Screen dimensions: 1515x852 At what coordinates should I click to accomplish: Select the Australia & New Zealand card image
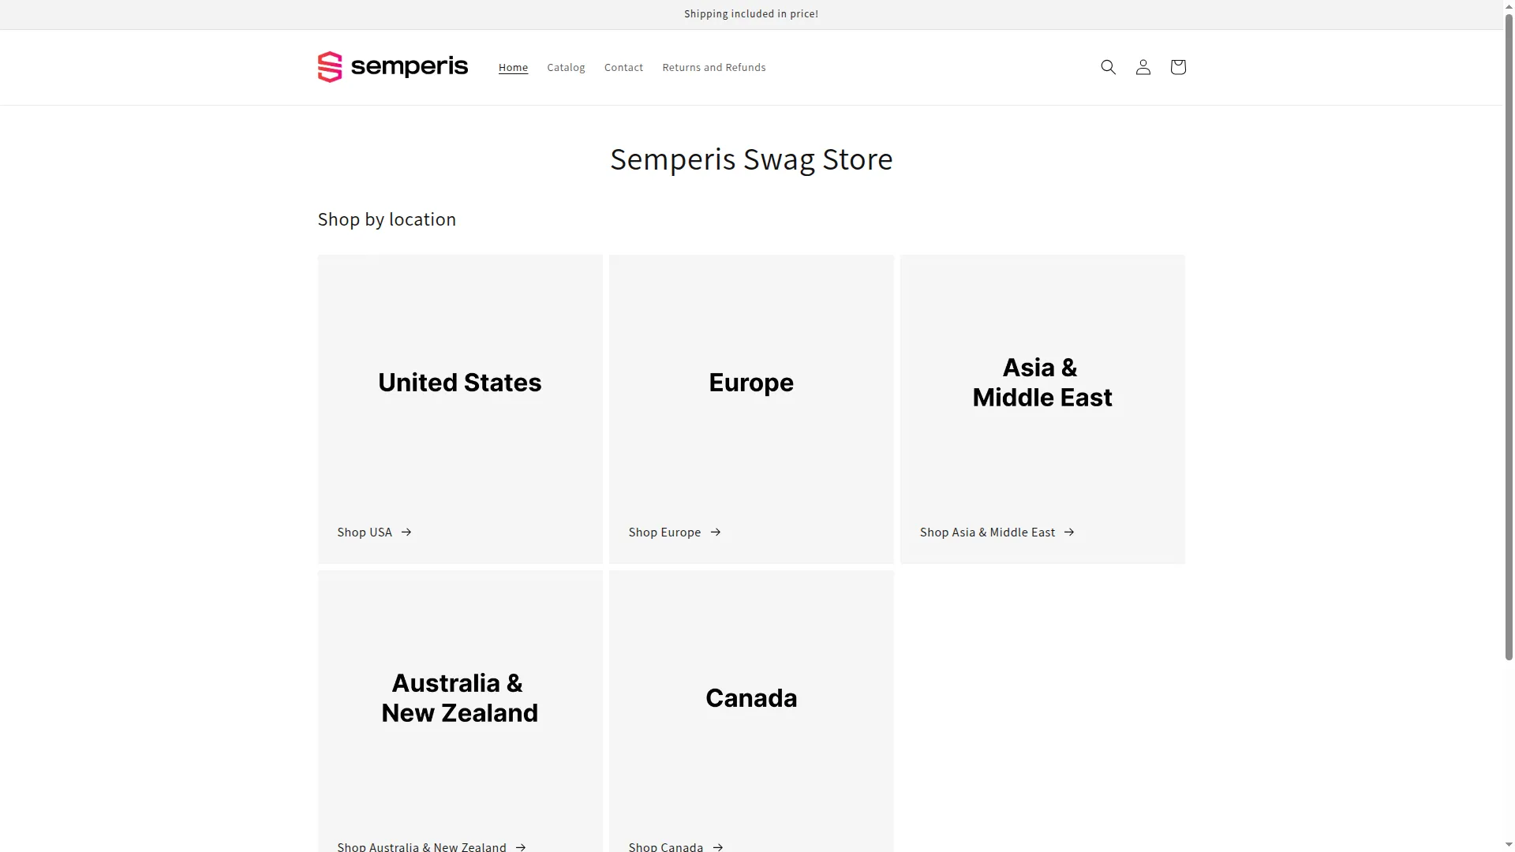(x=460, y=698)
